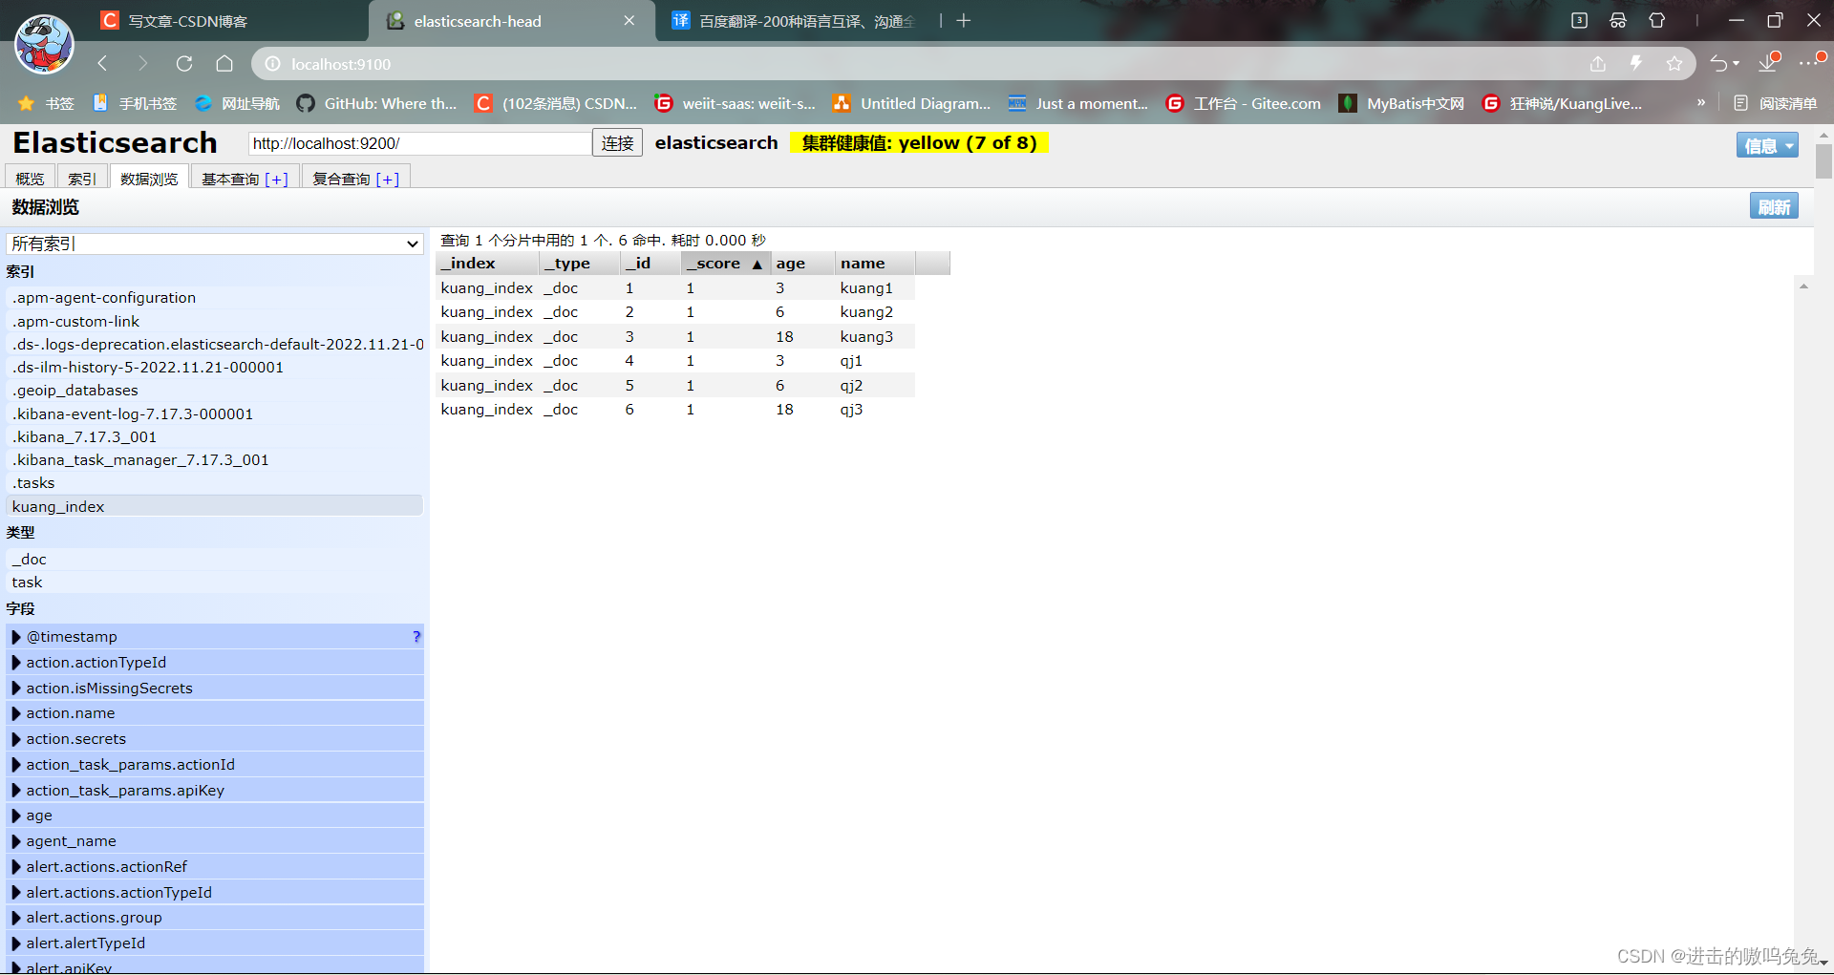Show more bookmarks overflow chevron
Screen dimensions: 1834x975
coord(1701,102)
